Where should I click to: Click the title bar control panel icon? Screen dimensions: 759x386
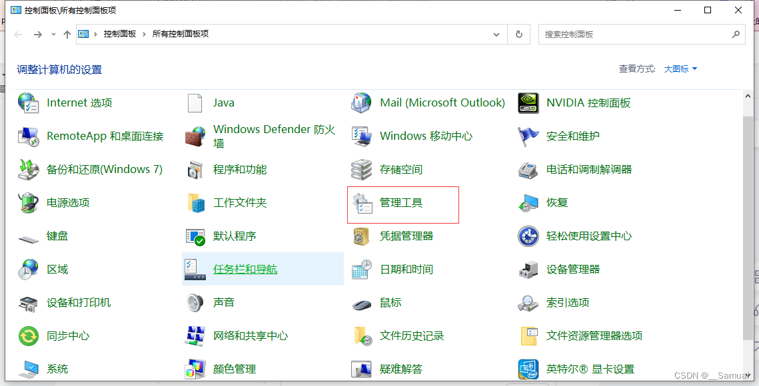pyautogui.click(x=16, y=10)
